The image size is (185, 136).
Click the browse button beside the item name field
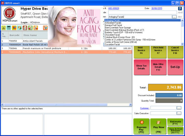click(174, 17)
